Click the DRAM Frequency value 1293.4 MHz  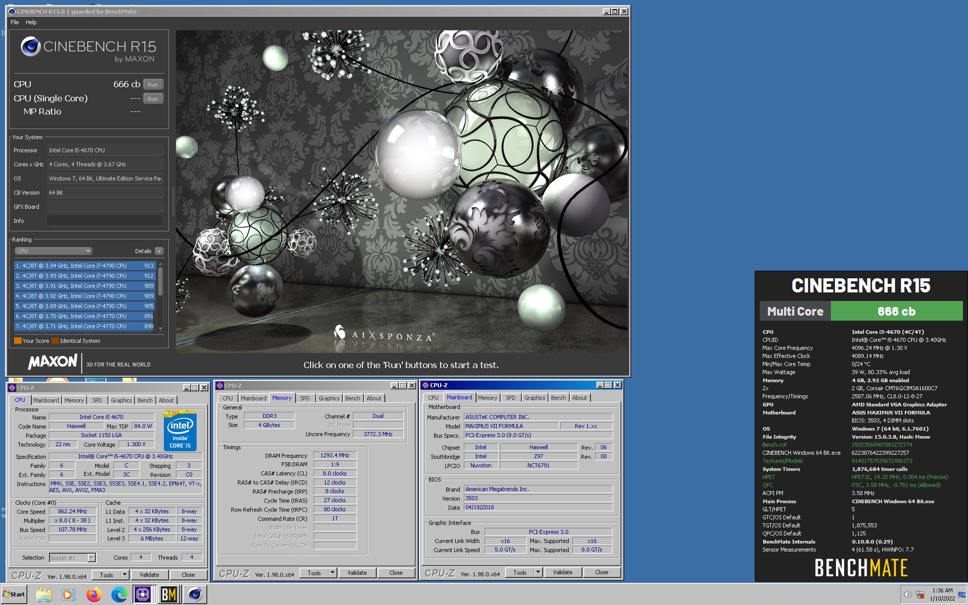pyautogui.click(x=335, y=455)
